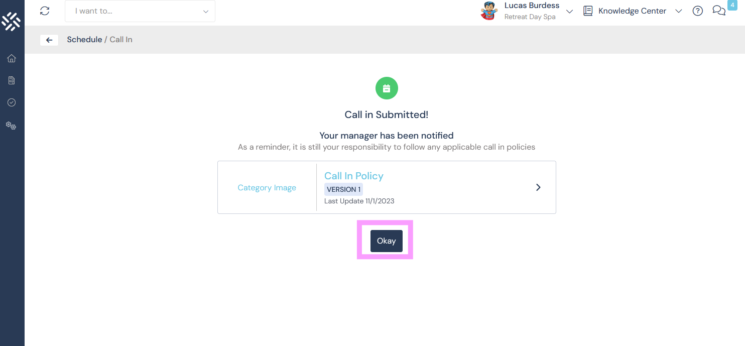Open the chat messages icon

click(718, 11)
